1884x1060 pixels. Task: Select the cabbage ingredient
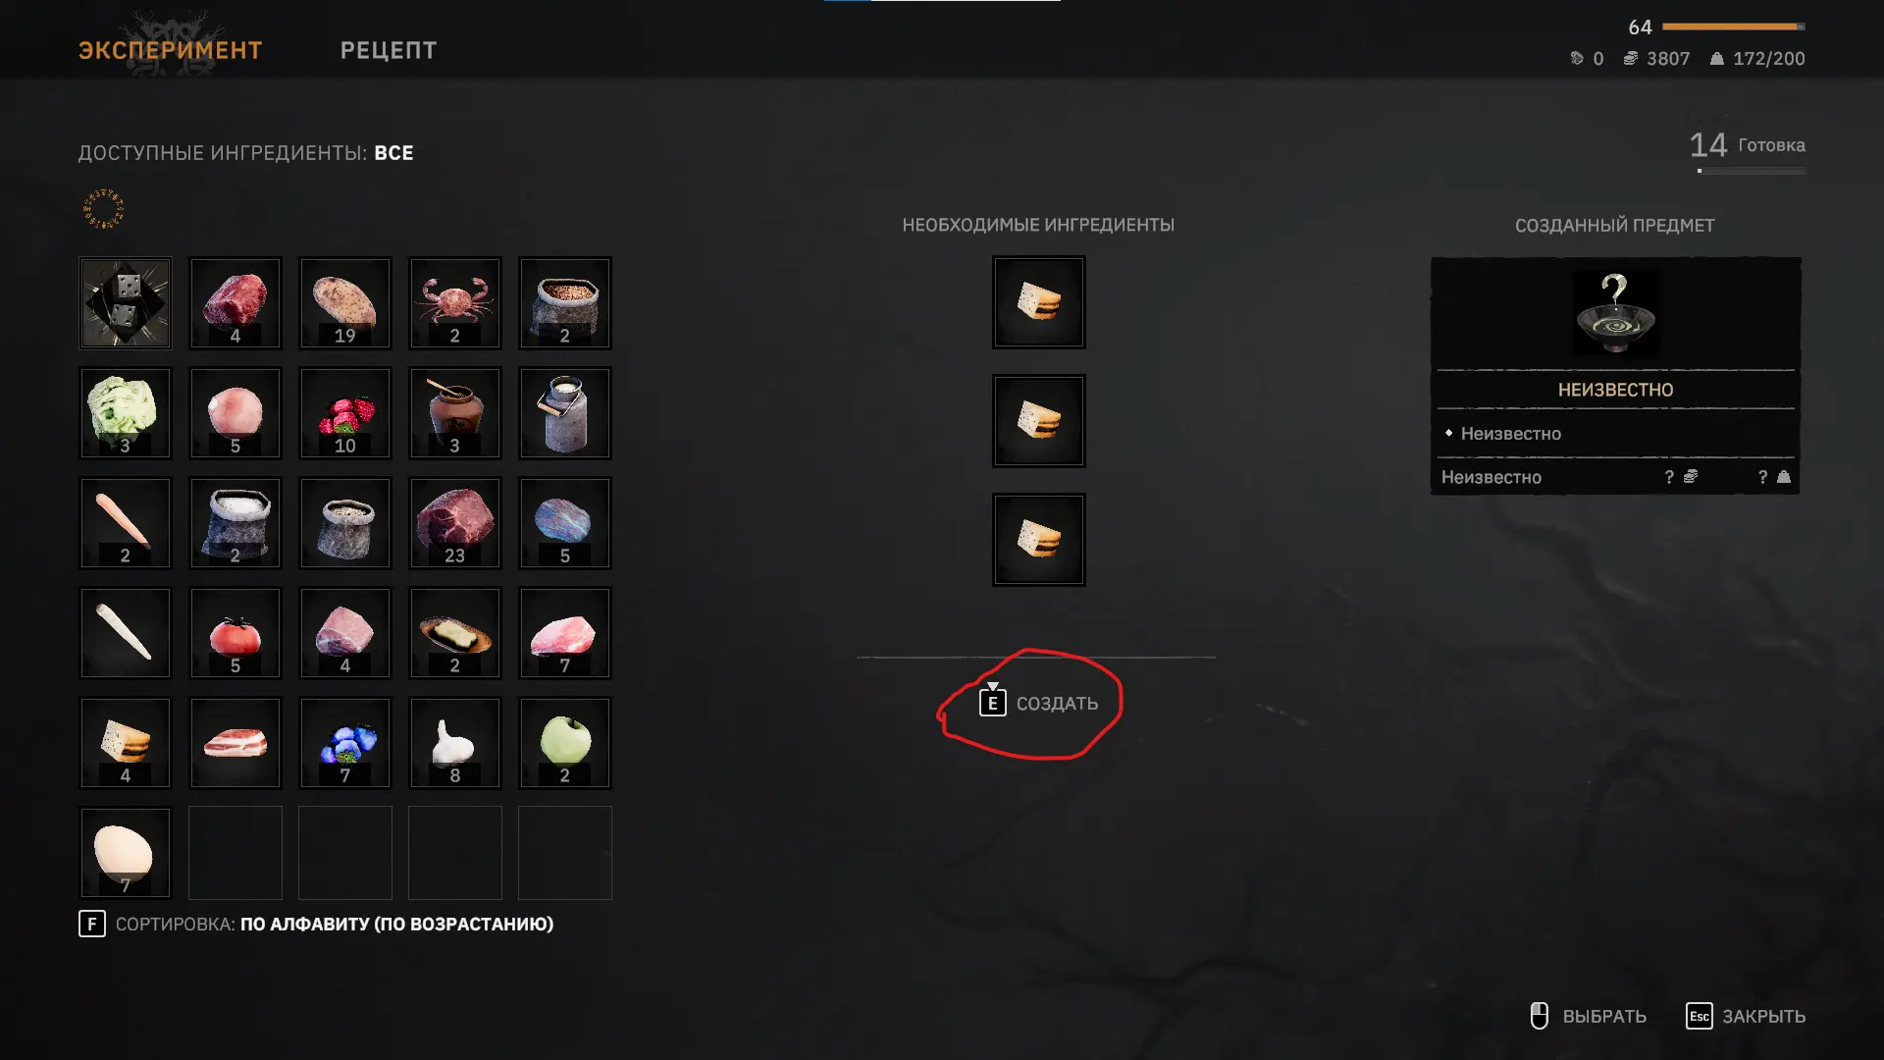point(126,413)
